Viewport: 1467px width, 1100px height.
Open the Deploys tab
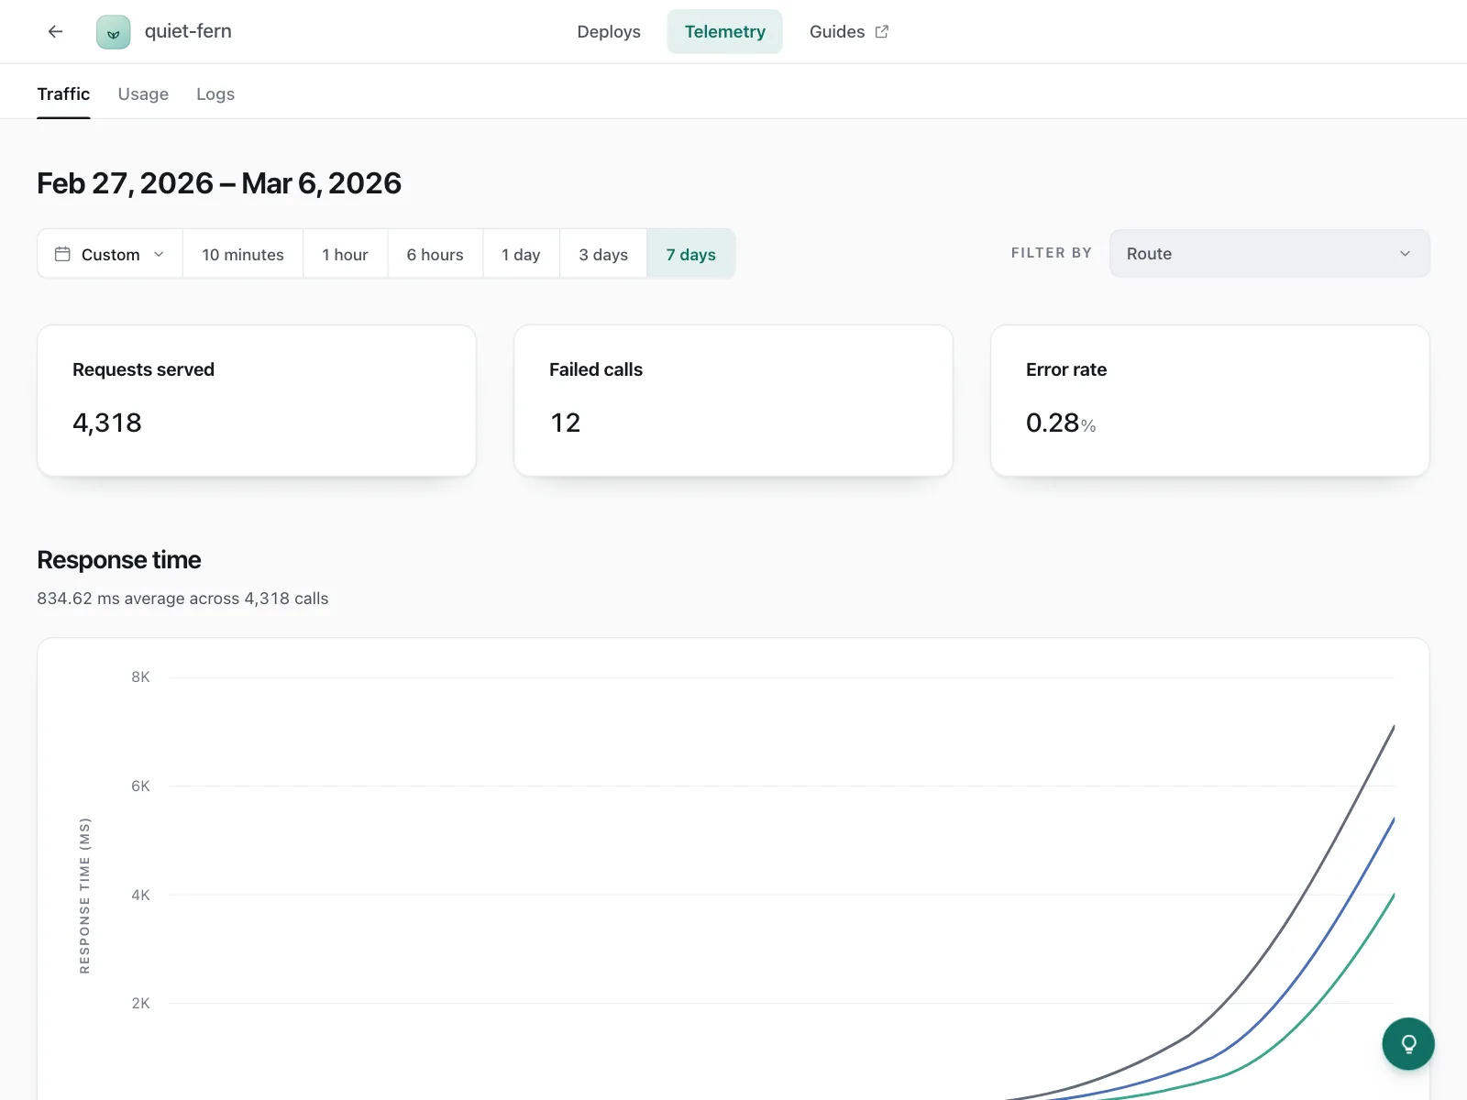(609, 32)
